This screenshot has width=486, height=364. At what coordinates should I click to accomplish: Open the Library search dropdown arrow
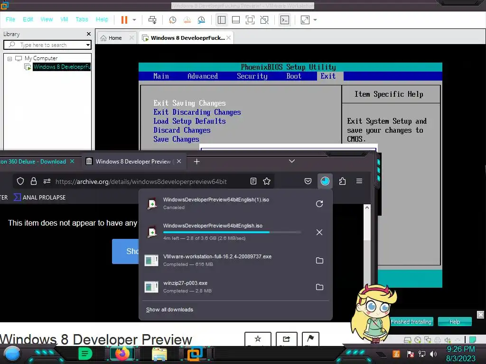(88, 45)
